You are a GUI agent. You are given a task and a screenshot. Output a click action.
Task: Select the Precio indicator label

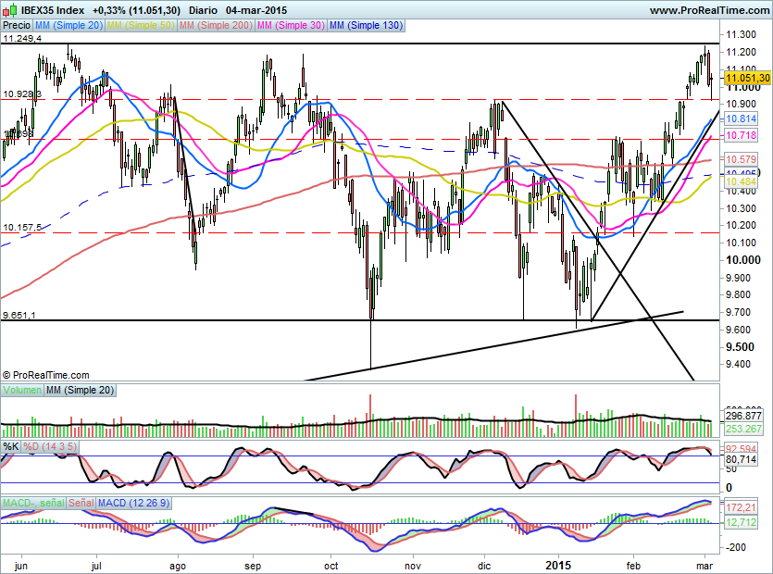tap(17, 25)
